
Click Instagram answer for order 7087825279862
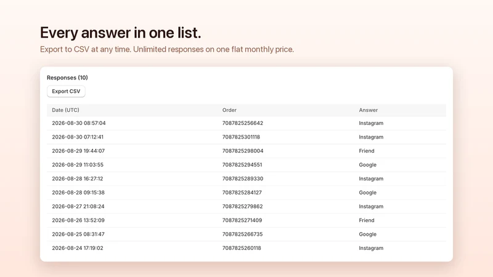pos(371,207)
